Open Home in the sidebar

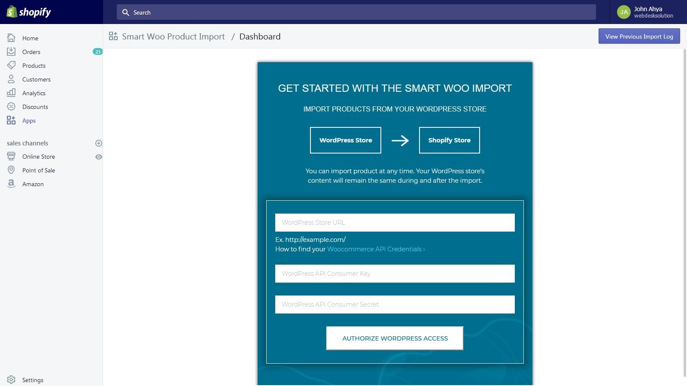coord(30,38)
